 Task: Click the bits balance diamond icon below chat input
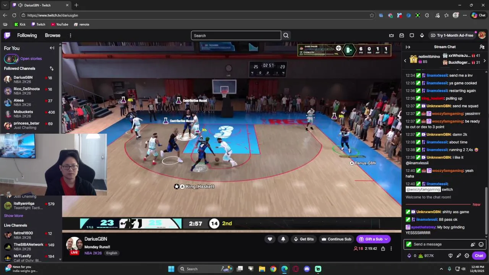[x=409, y=256]
